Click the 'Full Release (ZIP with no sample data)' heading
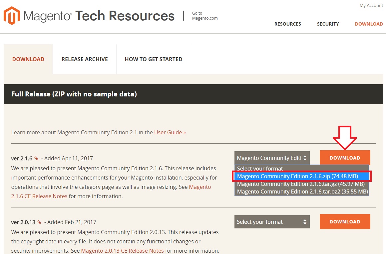This screenshot has height=254, width=386. click(x=74, y=94)
